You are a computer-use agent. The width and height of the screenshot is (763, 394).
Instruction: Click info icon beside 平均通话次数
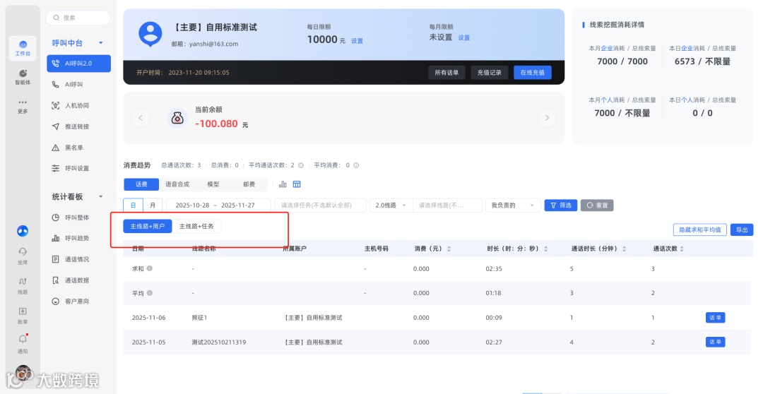pos(301,165)
